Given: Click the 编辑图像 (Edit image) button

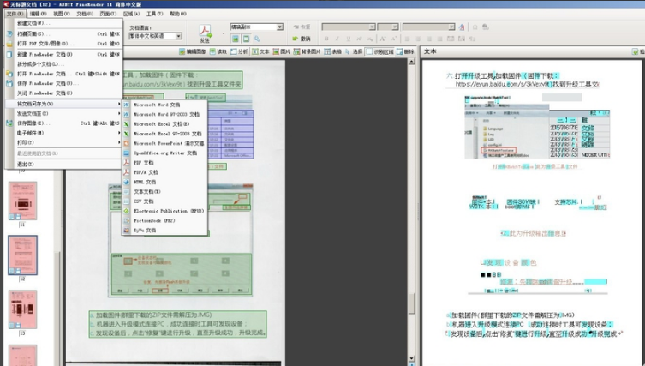Looking at the screenshot, I should (192, 51).
